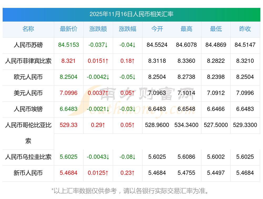Click the 0.23↑ change percentage cell
The image size is (263, 199).
pos(128,173)
